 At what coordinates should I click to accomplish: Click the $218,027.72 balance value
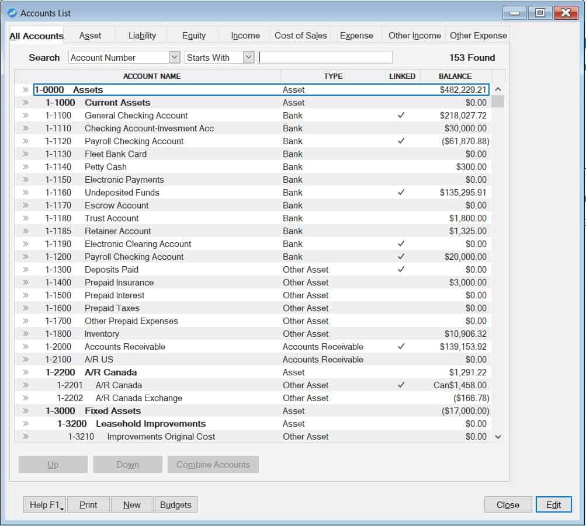click(x=463, y=116)
